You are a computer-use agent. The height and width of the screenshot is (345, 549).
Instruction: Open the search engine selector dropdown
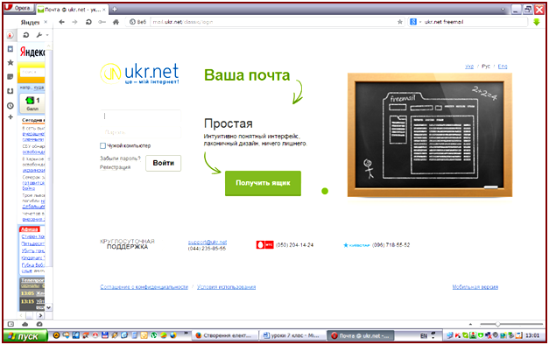[415, 22]
